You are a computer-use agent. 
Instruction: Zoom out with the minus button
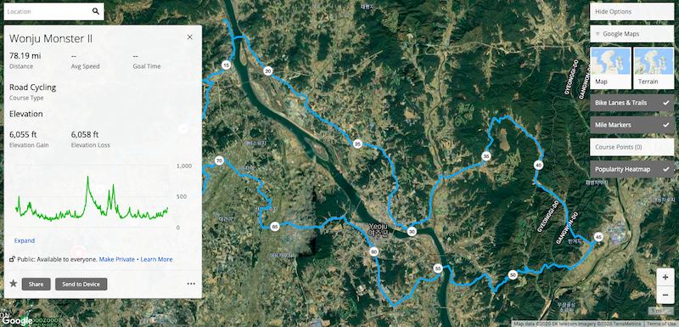[x=665, y=295]
